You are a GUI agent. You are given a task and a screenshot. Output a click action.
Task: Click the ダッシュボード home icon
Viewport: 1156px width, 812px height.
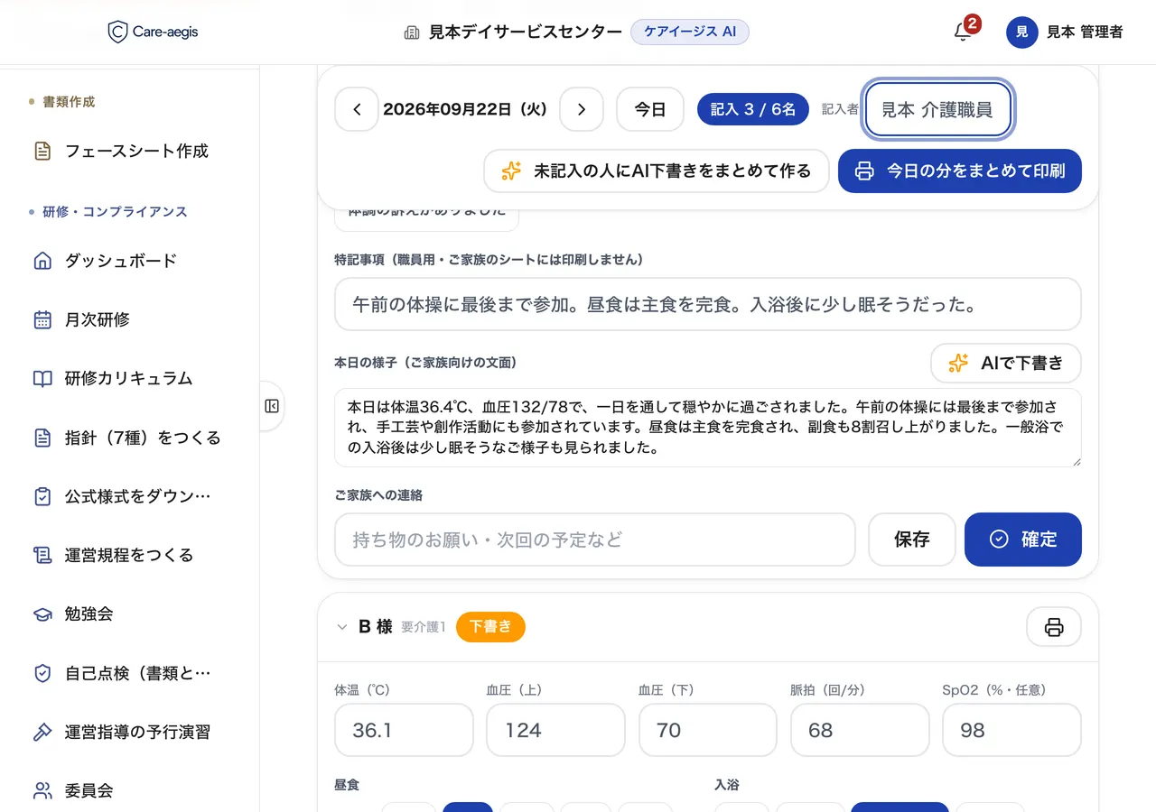click(x=42, y=261)
